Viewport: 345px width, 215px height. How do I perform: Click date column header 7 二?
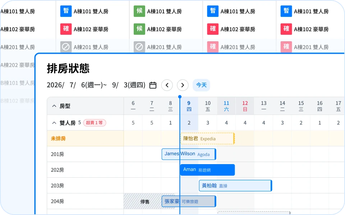152,106
